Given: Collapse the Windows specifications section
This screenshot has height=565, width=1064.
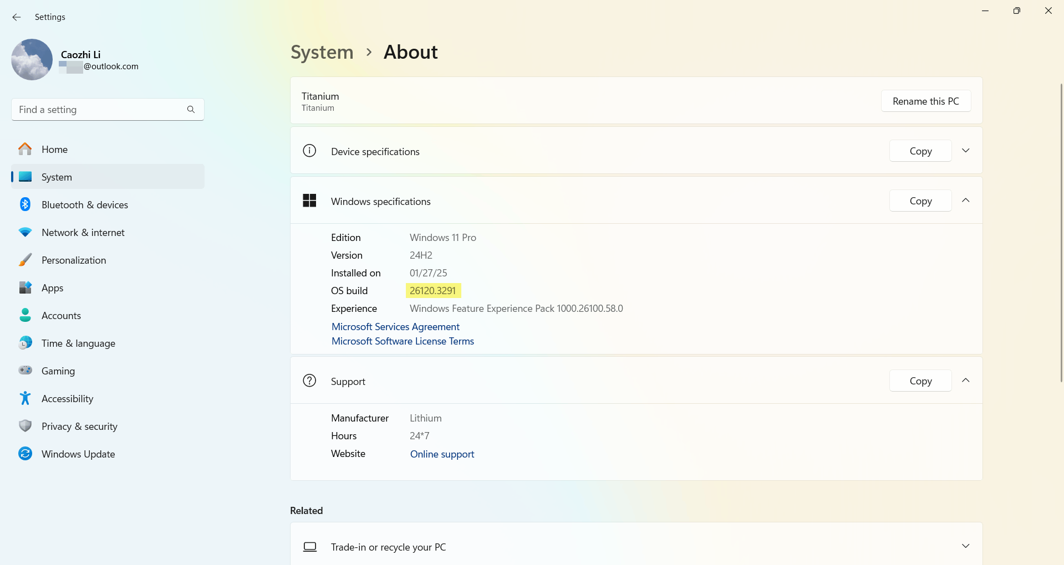Looking at the screenshot, I should click(x=965, y=201).
